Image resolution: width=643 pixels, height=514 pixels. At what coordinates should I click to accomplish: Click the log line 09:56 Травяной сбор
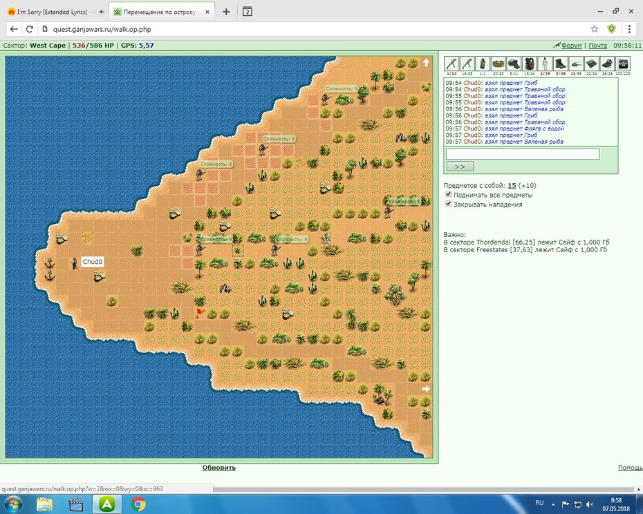click(x=505, y=122)
